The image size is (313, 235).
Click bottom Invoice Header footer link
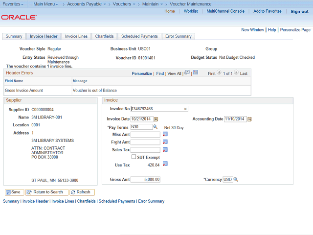pyautogui.click(x=35, y=201)
